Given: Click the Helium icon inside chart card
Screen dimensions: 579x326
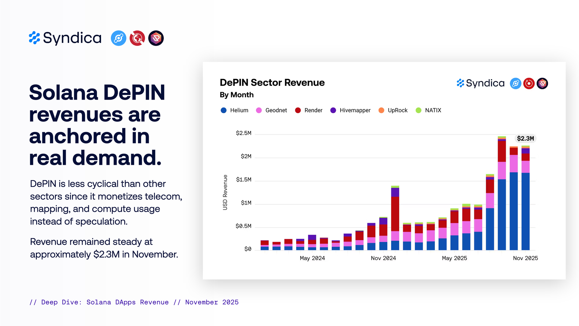Looking at the screenshot, I should coord(515,83).
